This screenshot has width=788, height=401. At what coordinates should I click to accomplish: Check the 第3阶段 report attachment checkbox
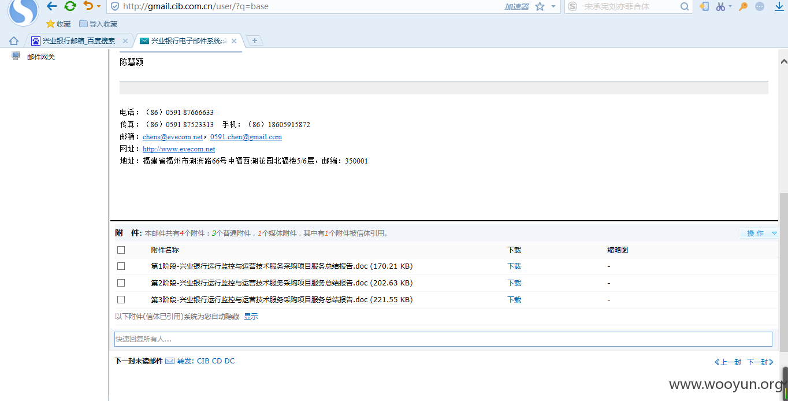(121, 300)
